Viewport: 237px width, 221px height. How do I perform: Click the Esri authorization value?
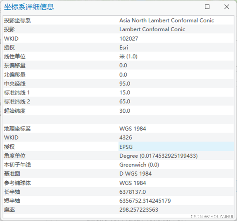point(124,48)
